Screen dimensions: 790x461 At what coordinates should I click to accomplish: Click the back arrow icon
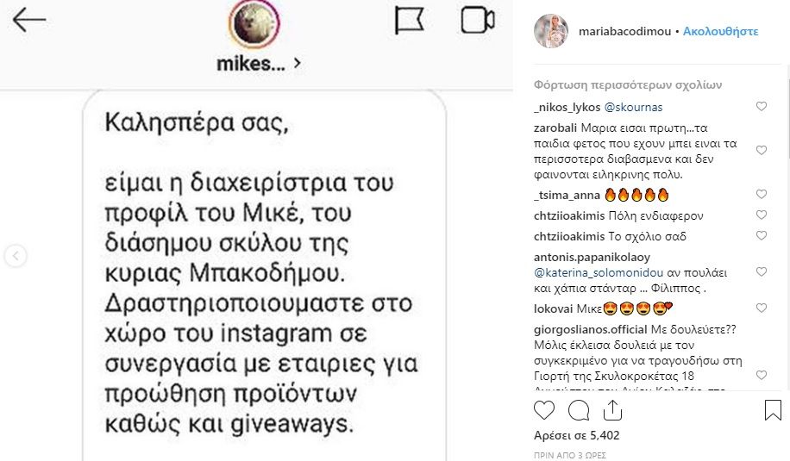pyautogui.click(x=29, y=21)
